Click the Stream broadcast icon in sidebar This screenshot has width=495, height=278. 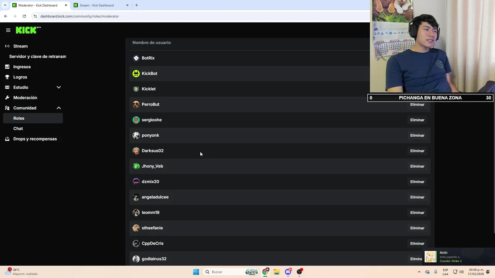(x=7, y=46)
